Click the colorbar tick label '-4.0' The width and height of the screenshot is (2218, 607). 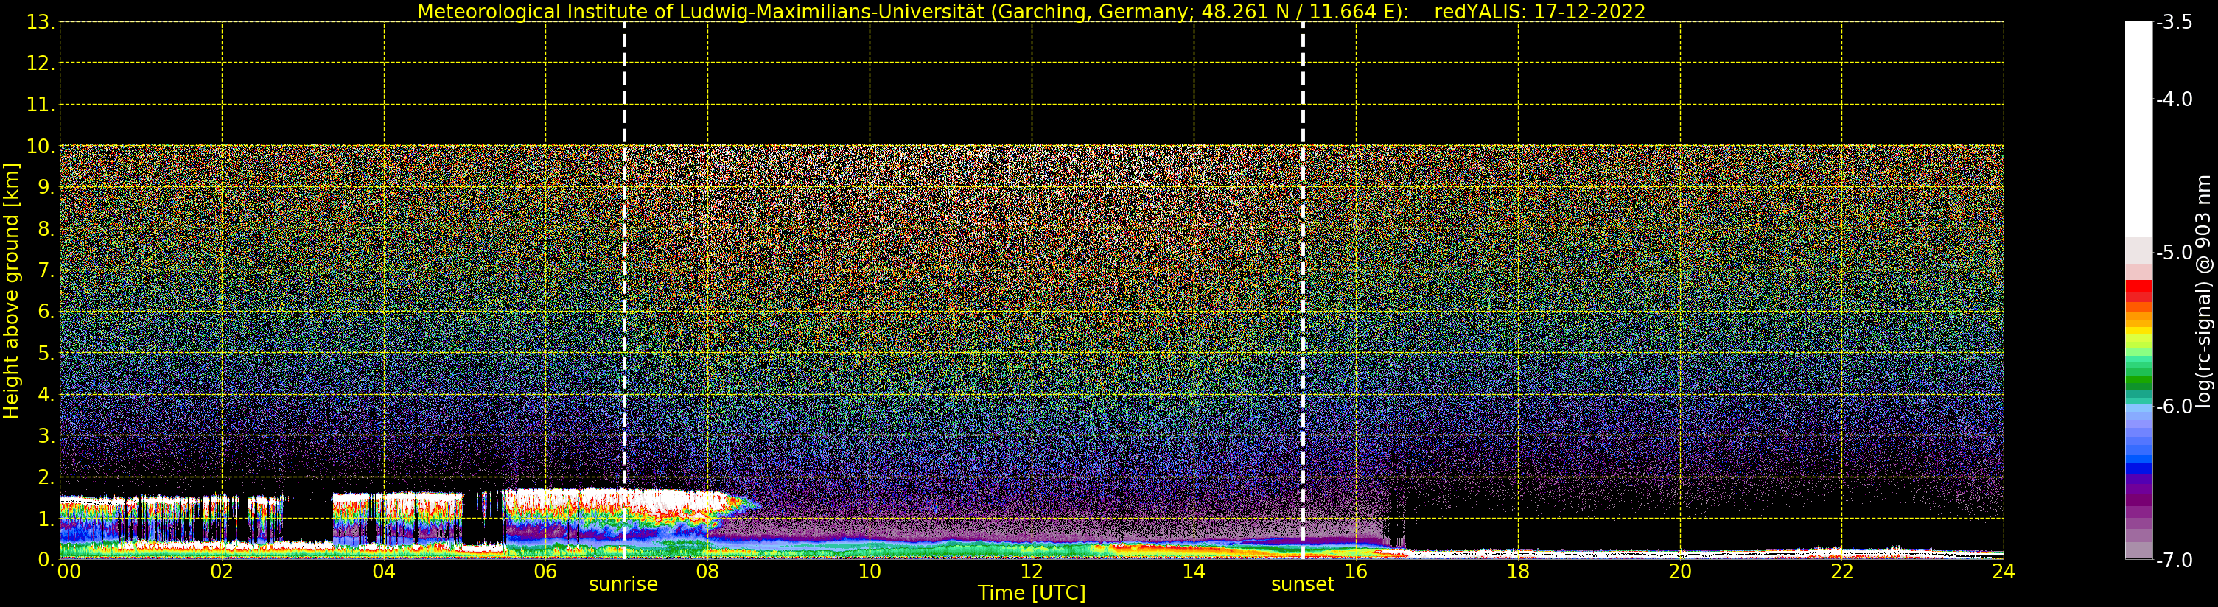2174,99
